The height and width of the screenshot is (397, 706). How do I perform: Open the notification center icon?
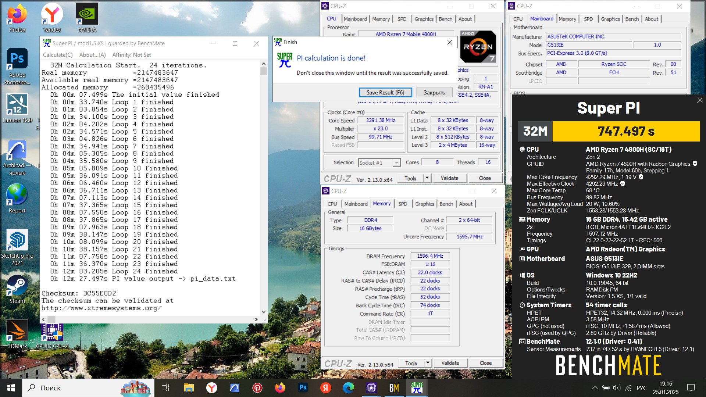691,388
